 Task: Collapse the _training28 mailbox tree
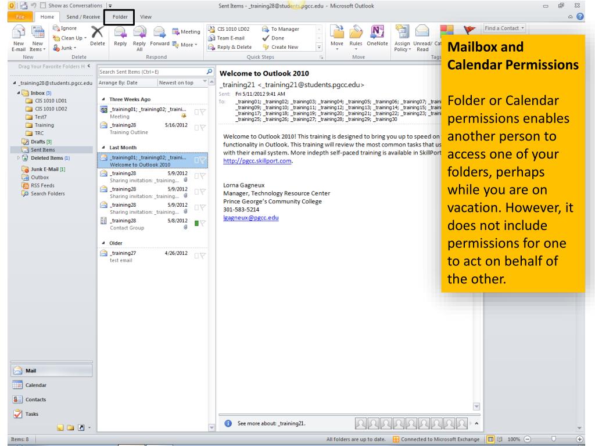pyautogui.click(x=15, y=82)
